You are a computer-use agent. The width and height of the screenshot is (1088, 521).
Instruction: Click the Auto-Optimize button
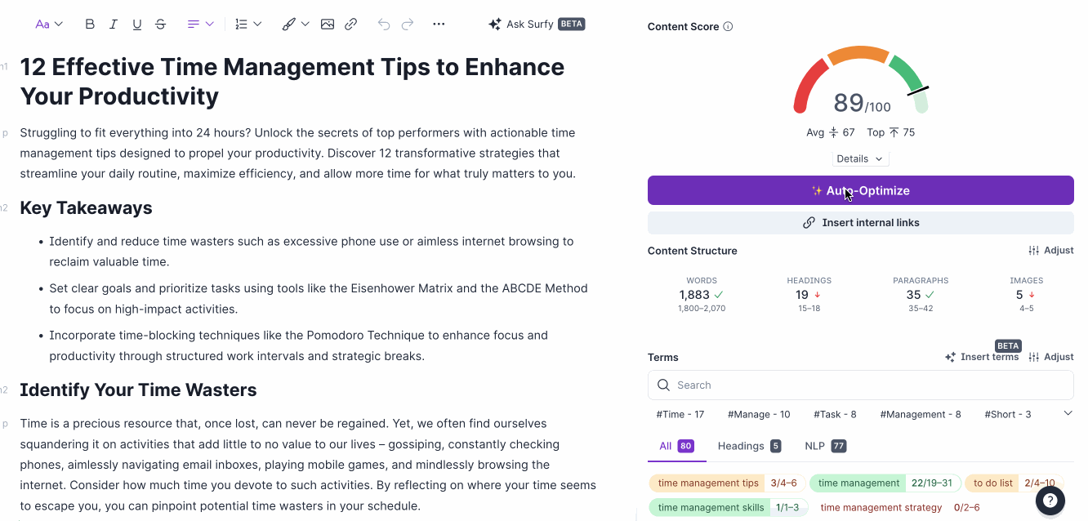(860, 190)
